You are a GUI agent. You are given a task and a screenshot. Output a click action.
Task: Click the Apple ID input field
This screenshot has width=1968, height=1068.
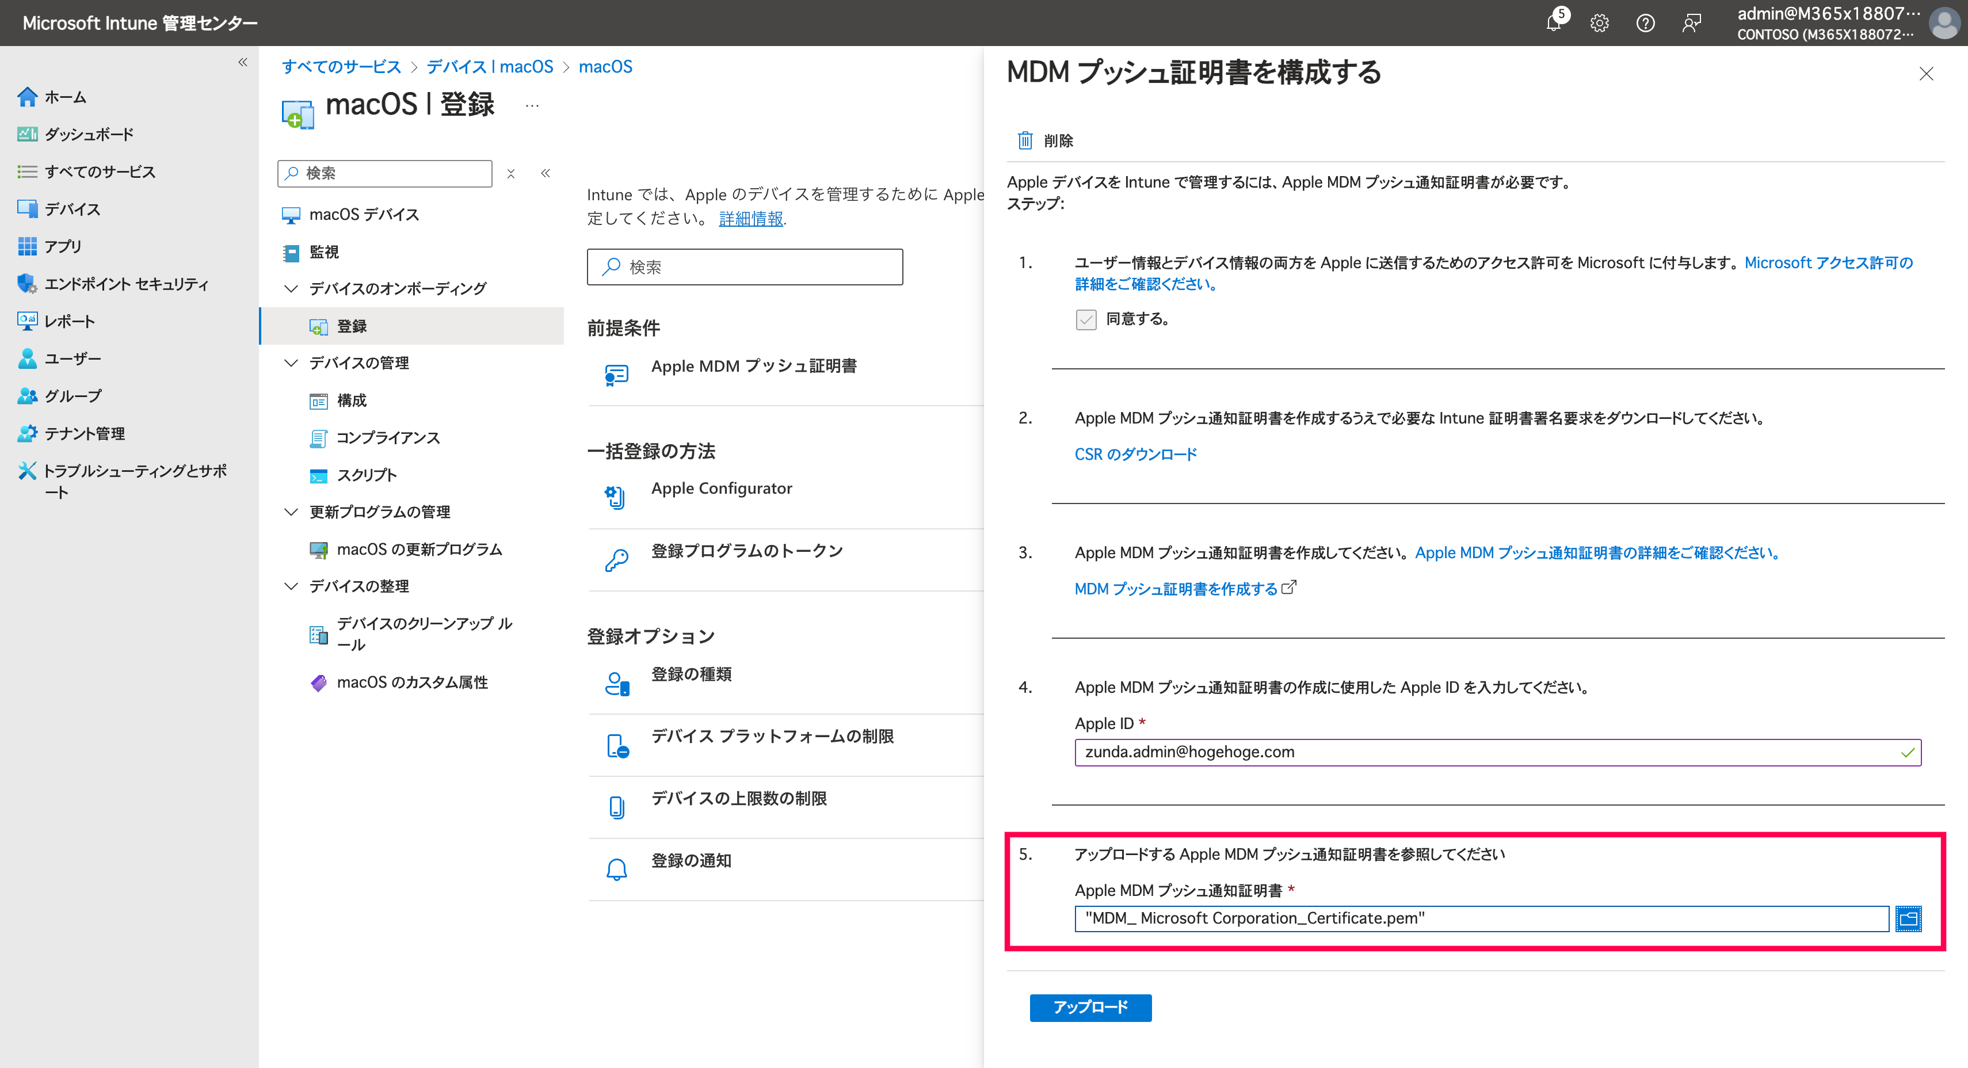click(x=1497, y=753)
